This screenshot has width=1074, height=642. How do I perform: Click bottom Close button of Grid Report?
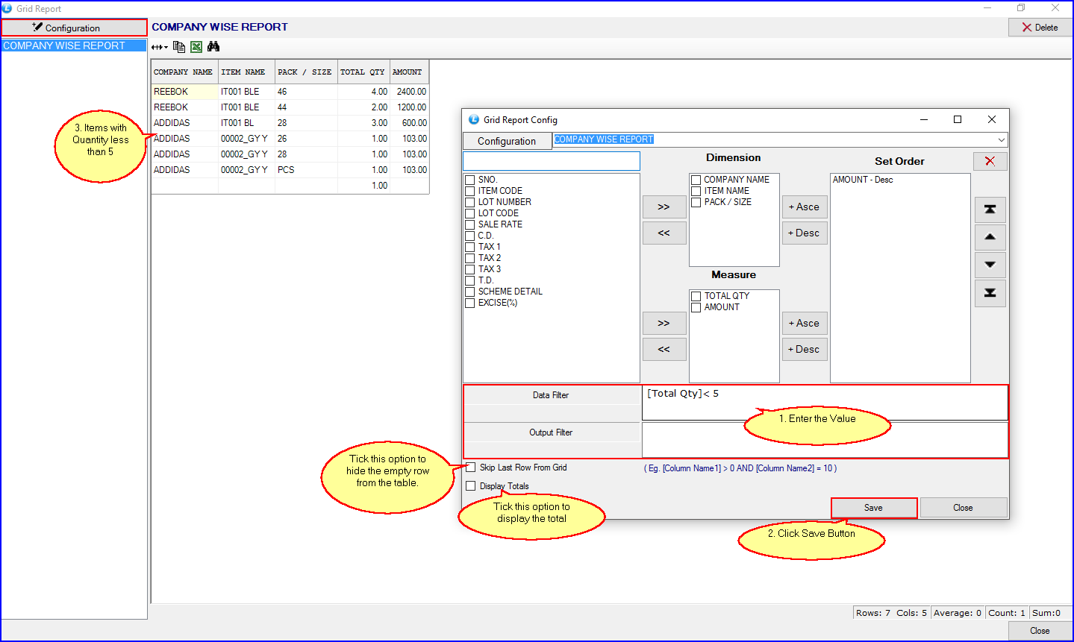point(1040,631)
